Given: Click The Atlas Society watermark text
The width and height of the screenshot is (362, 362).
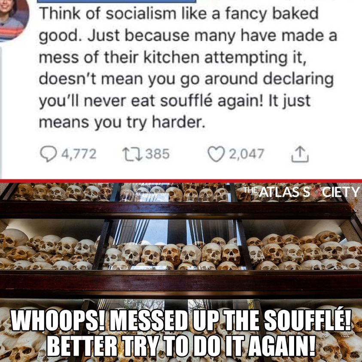Looking at the screenshot, I should [302, 192].
